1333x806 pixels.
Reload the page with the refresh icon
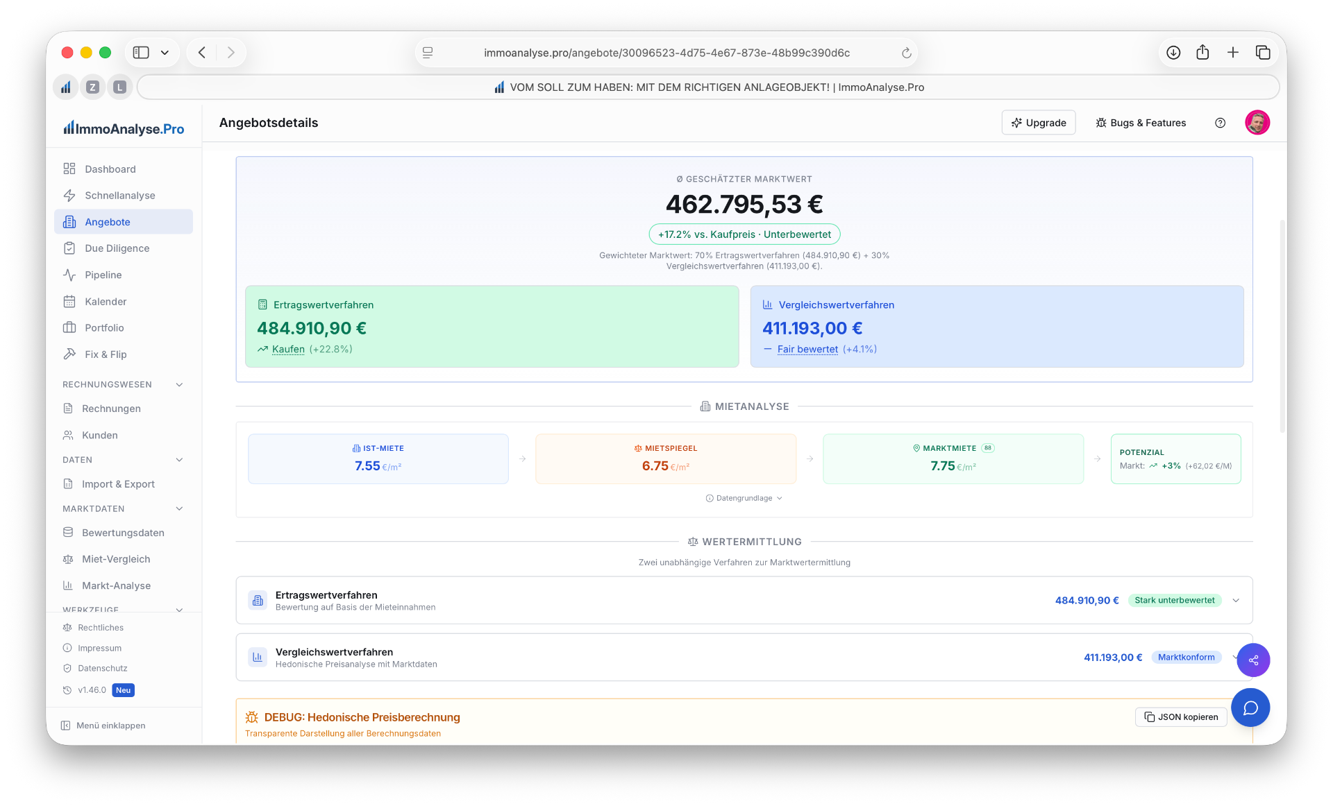tap(906, 53)
